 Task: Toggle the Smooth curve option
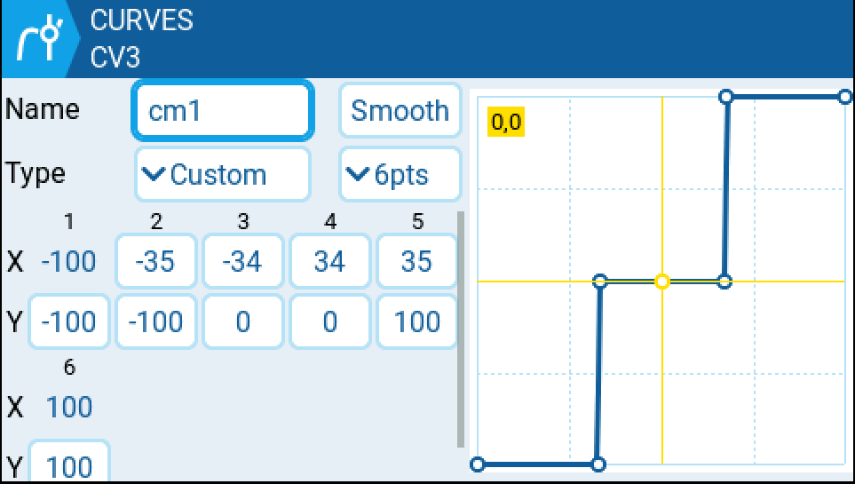pyautogui.click(x=400, y=111)
